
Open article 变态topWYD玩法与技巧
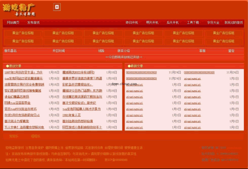[20, 109]
